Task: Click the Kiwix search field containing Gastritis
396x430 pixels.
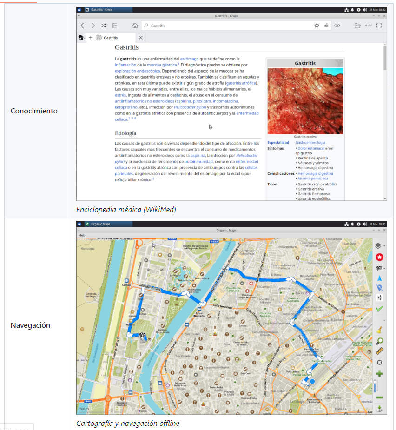Action: click(228, 26)
